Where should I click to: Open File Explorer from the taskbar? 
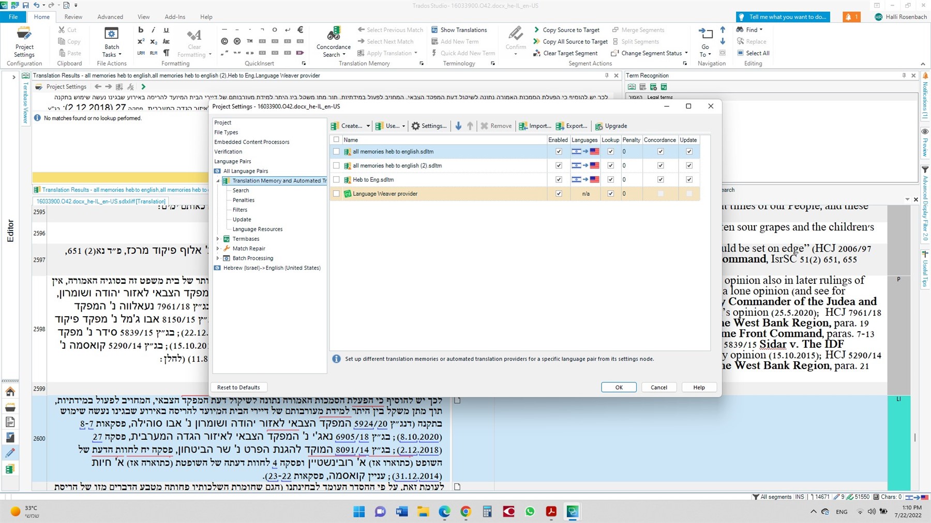coord(423,512)
